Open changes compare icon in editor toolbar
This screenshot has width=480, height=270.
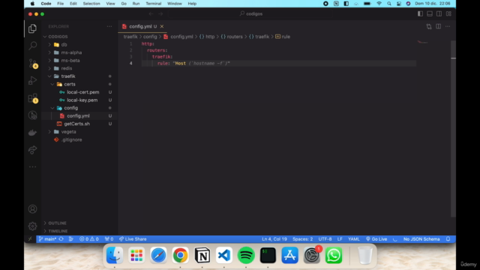(x=429, y=27)
